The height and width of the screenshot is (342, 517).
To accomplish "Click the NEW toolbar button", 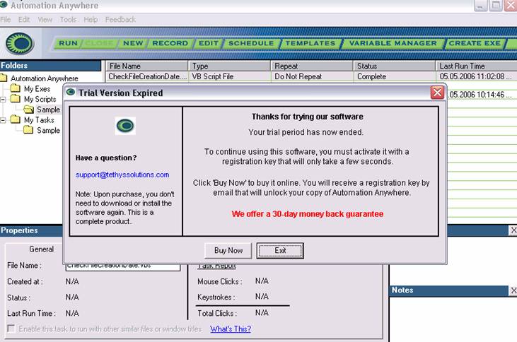I will [x=133, y=43].
